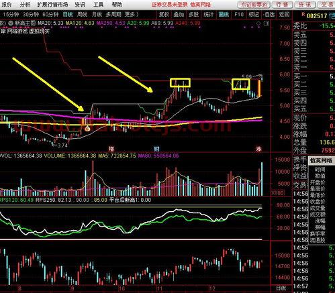Click the small square icon at the chart's top-right

click(x=267, y=23)
